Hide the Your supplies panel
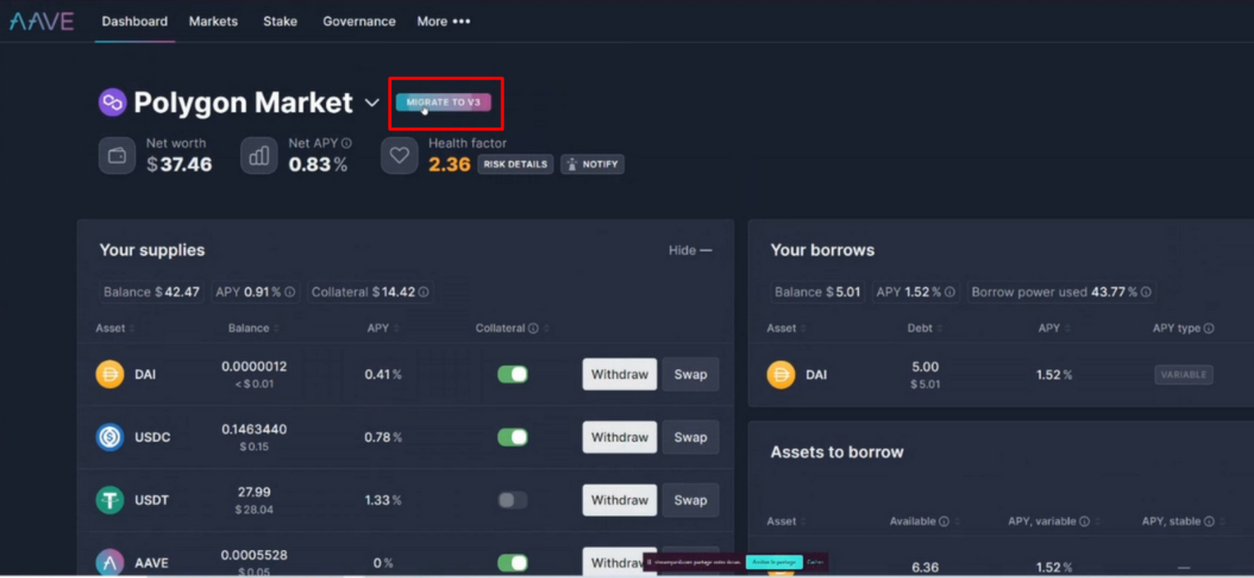Viewport: 1254px width, 578px height. pos(689,250)
